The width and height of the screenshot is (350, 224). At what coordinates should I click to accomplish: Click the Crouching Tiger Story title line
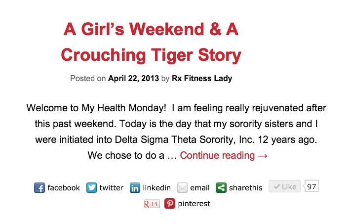coord(151,55)
